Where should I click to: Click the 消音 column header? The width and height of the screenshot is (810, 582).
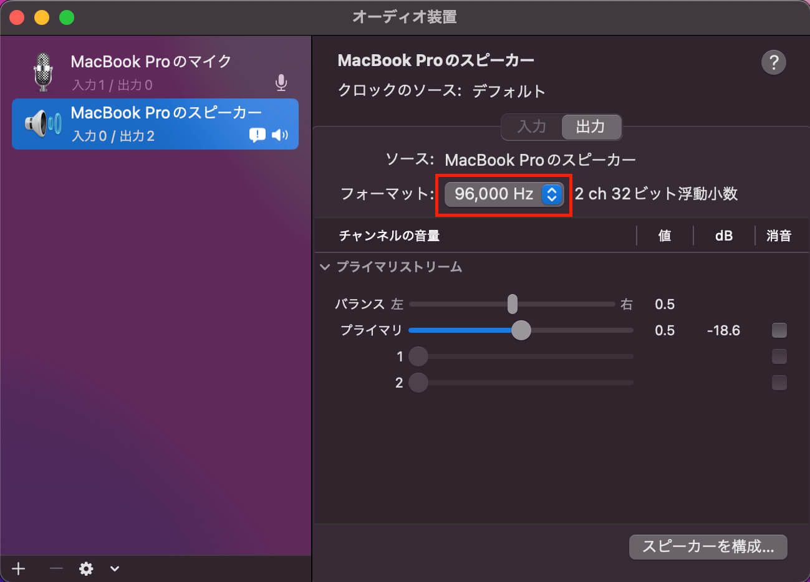779,236
